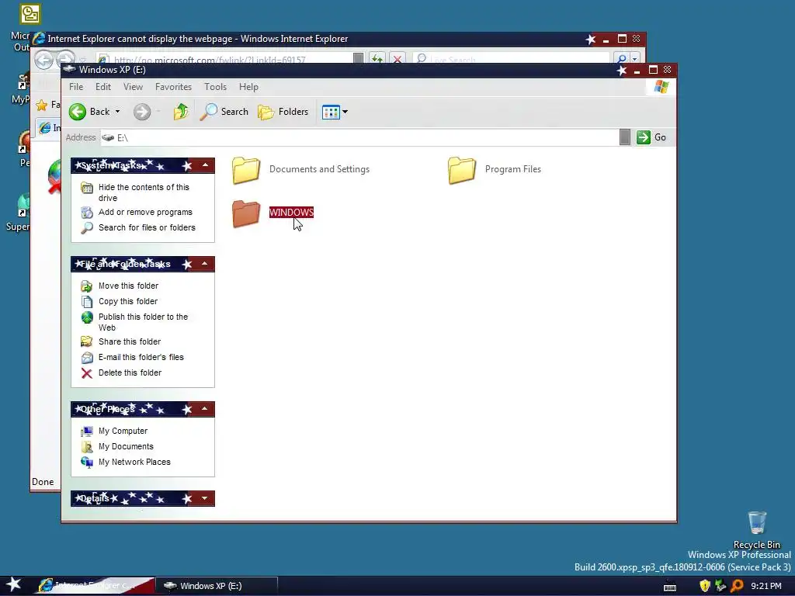
Task: Open the Help menu
Action: 248,87
